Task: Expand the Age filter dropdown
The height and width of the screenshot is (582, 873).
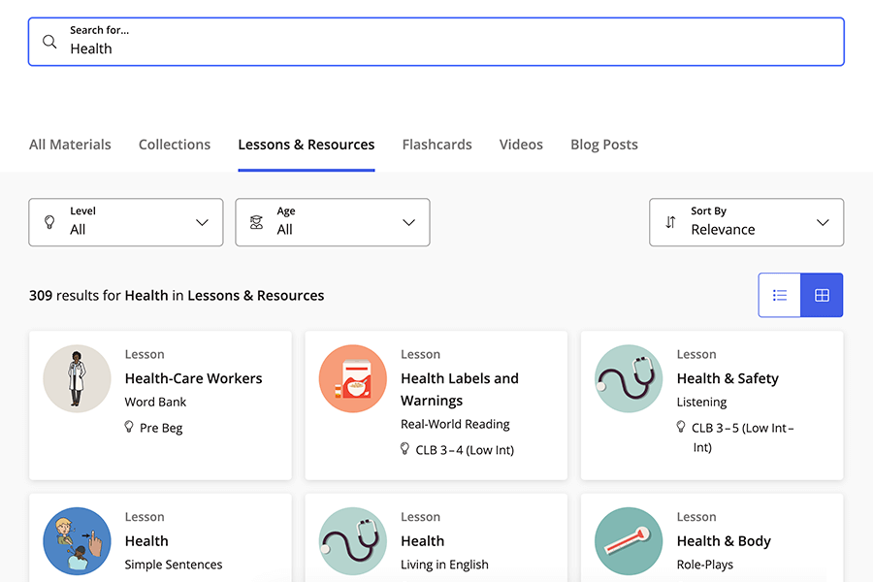Action: point(332,222)
